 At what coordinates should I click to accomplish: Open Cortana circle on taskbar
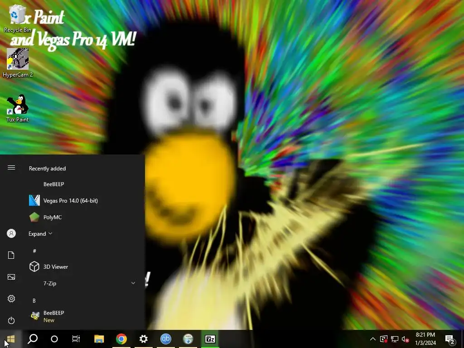click(54, 339)
